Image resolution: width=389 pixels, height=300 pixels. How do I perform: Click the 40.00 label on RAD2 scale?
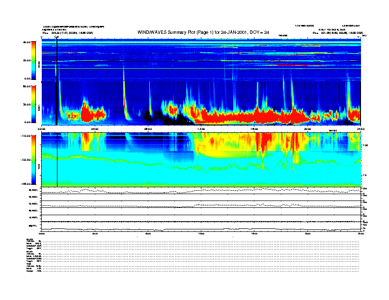tap(27, 42)
